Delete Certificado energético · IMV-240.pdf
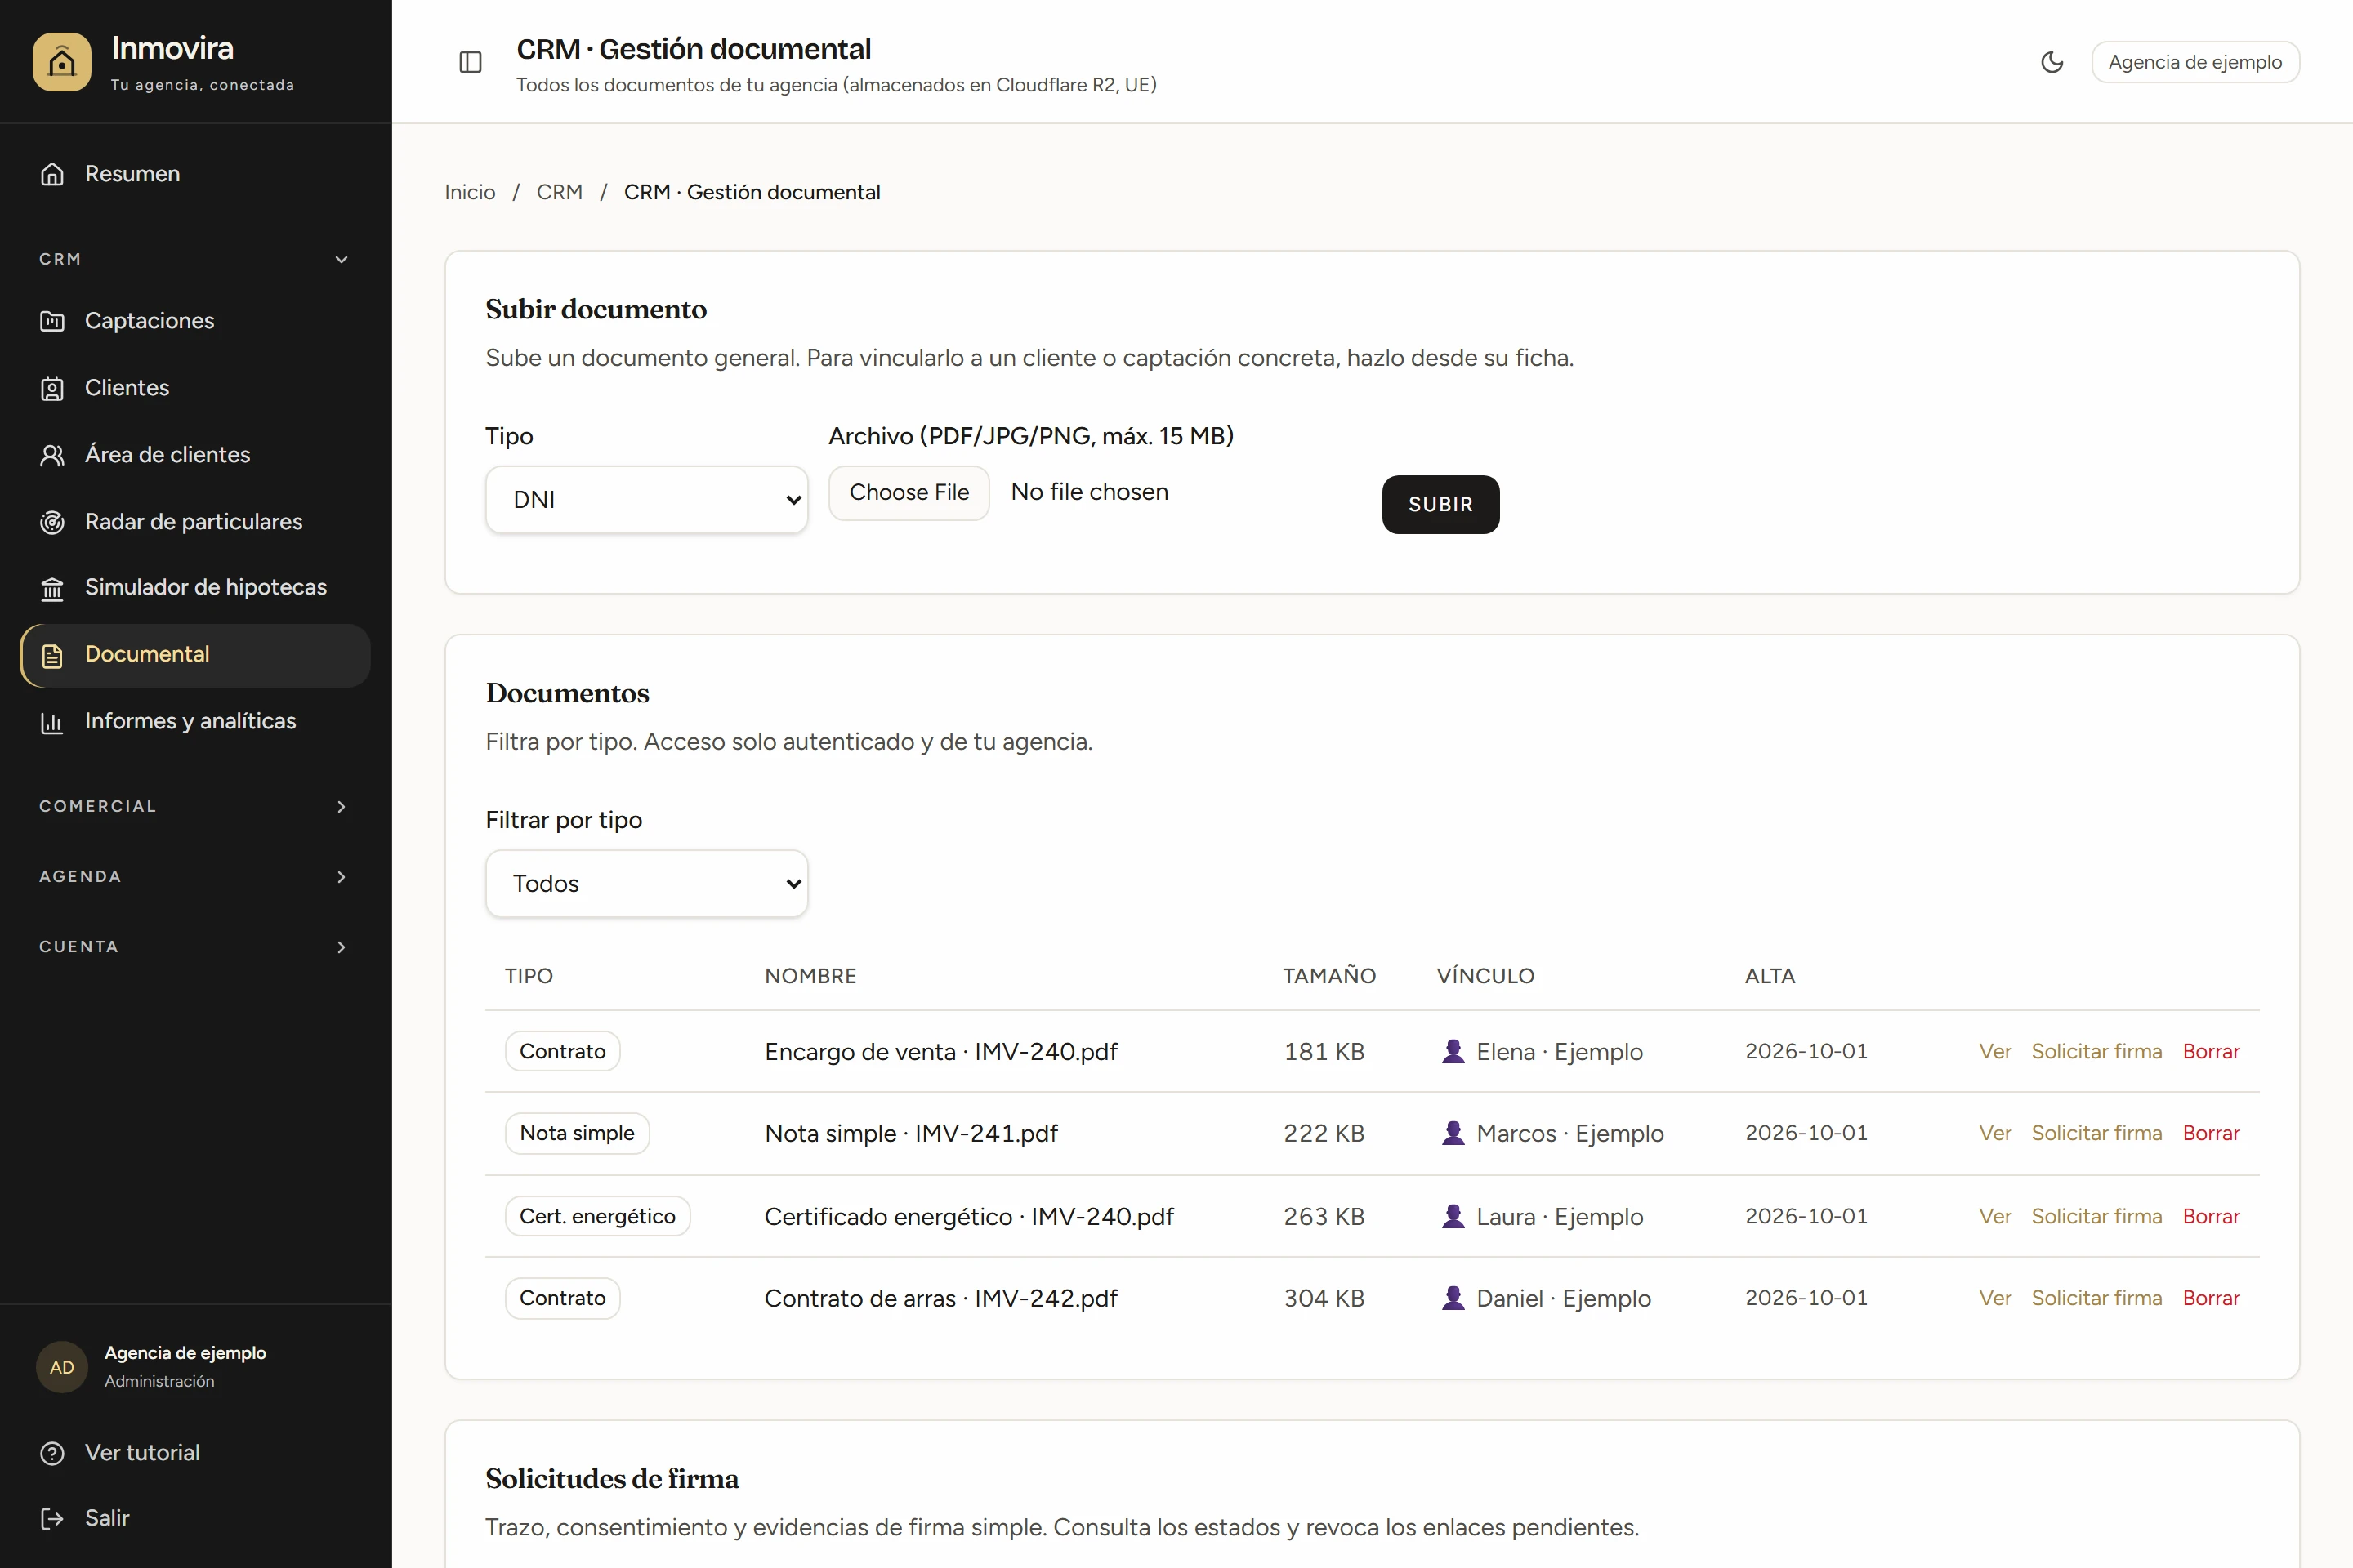2353x1568 pixels. point(2211,1216)
